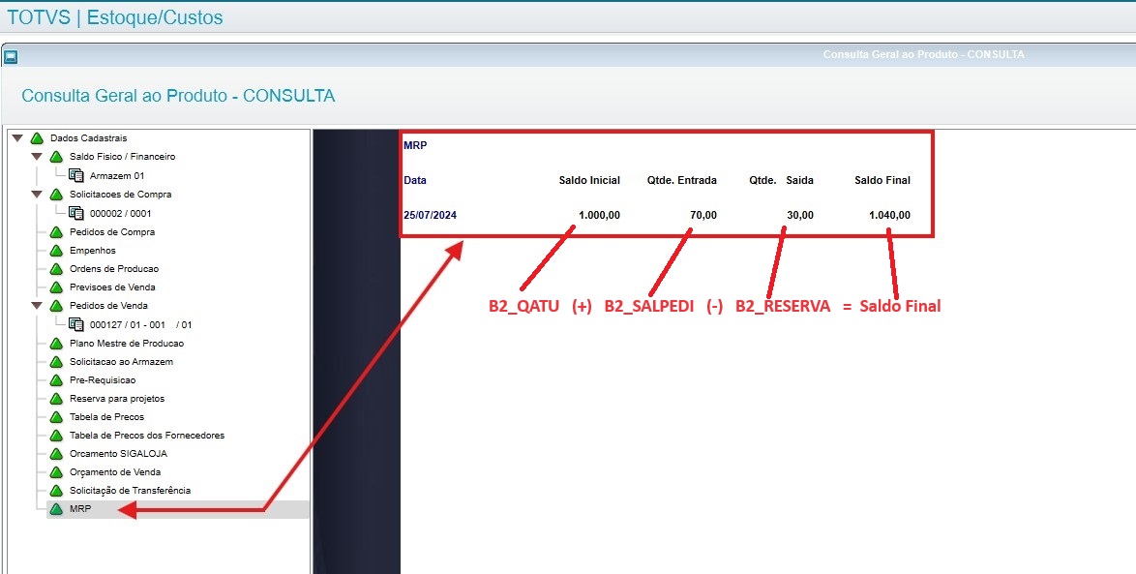Click the green triangle icon beside Empenhos

click(56, 251)
